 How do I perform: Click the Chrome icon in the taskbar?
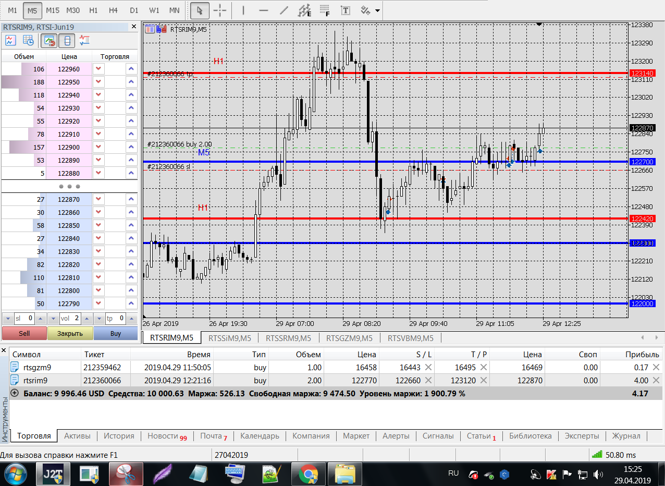(x=308, y=474)
